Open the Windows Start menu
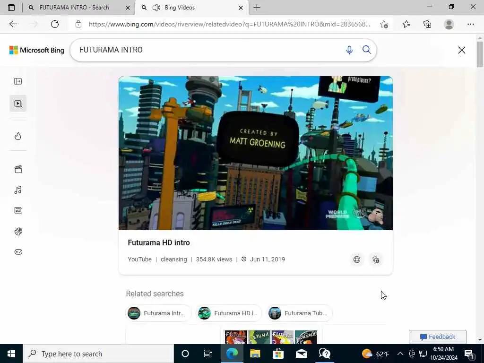The width and height of the screenshot is (484, 363). (x=11, y=354)
